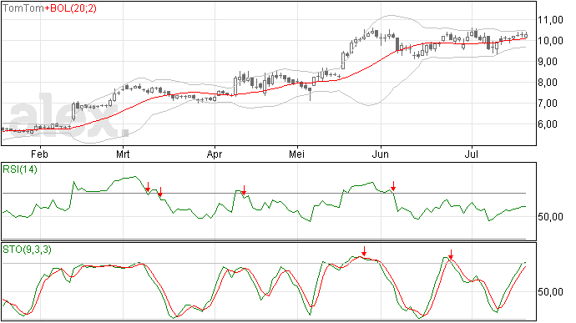Click the Mei month label

pos(297,154)
